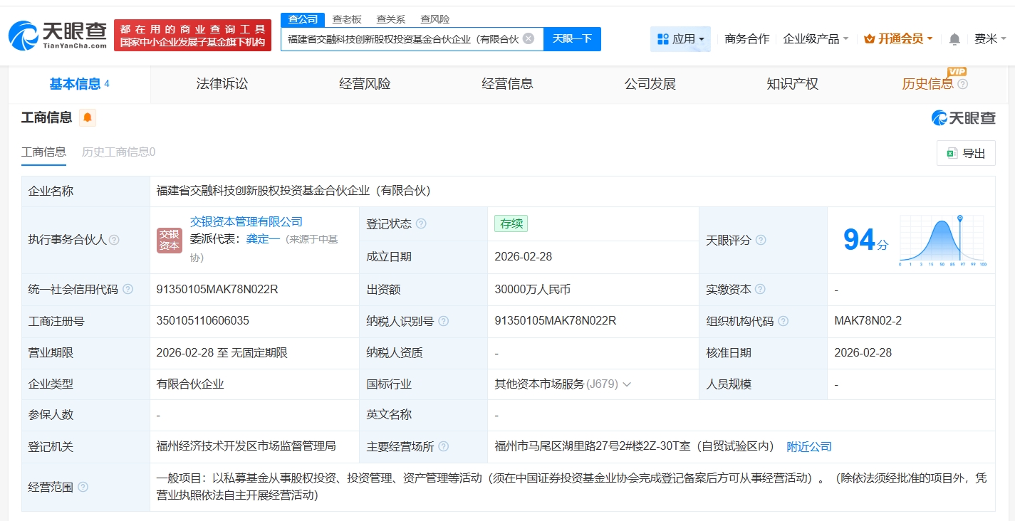Select the 查老板 search tab
The width and height of the screenshot is (1015, 521).
[x=347, y=19]
